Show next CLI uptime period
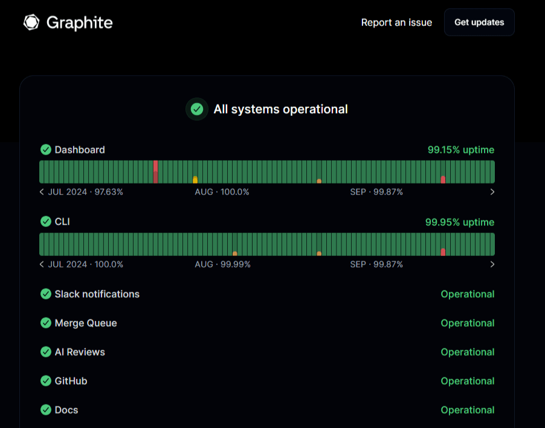545x428 pixels. tap(492, 264)
